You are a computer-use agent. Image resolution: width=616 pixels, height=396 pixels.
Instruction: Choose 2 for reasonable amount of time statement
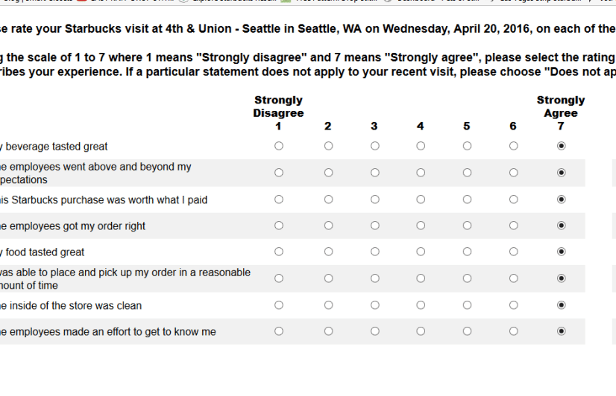tap(328, 278)
